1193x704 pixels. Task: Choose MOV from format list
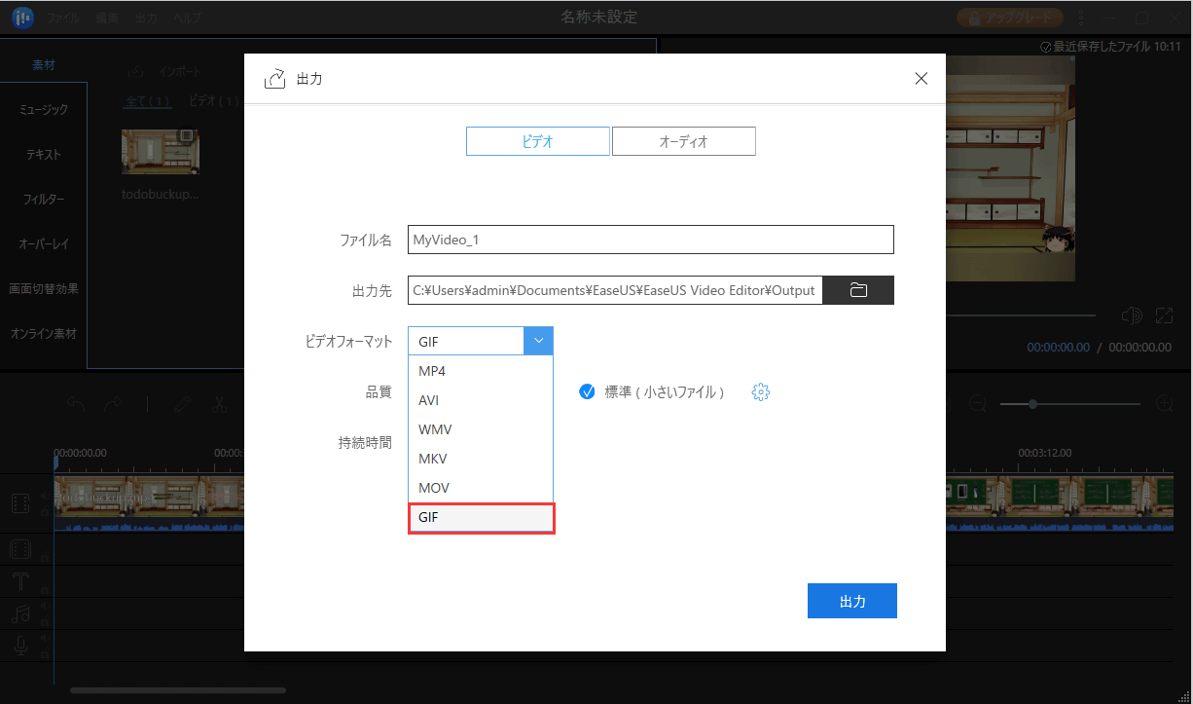(x=481, y=488)
